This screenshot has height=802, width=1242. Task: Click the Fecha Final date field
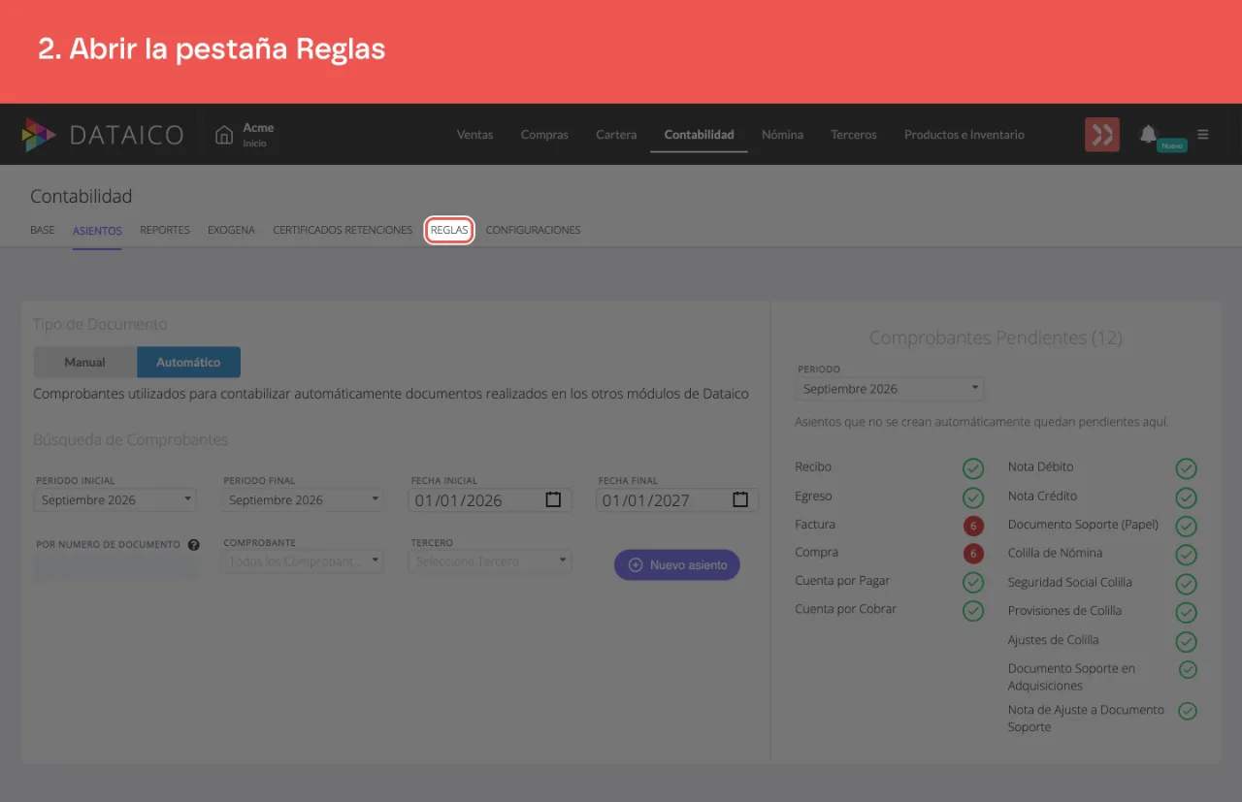pyautogui.click(x=677, y=499)
